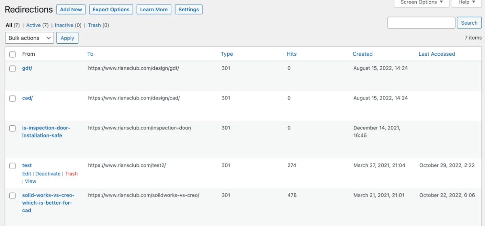Show Inactive redirections filter
The height and width of the screenshot is (226, 485).
pos(64,25)
